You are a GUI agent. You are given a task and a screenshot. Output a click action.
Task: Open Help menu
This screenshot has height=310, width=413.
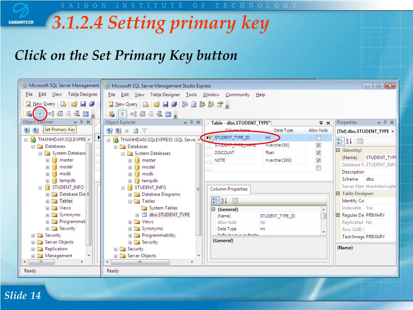coord(261,94)
